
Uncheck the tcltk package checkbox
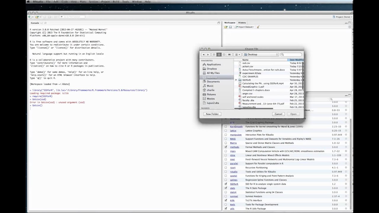coord(226,200)
